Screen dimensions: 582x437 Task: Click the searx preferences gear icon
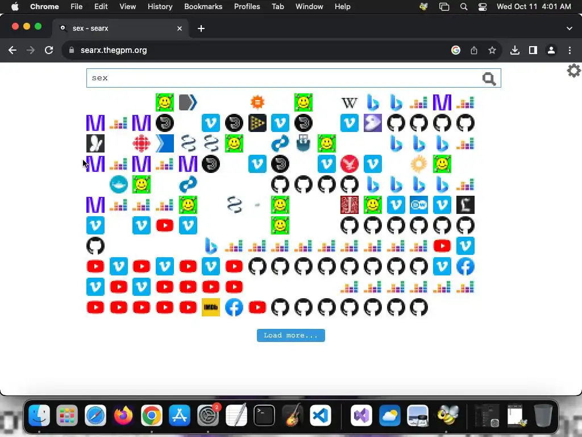(x=573, y=71)
